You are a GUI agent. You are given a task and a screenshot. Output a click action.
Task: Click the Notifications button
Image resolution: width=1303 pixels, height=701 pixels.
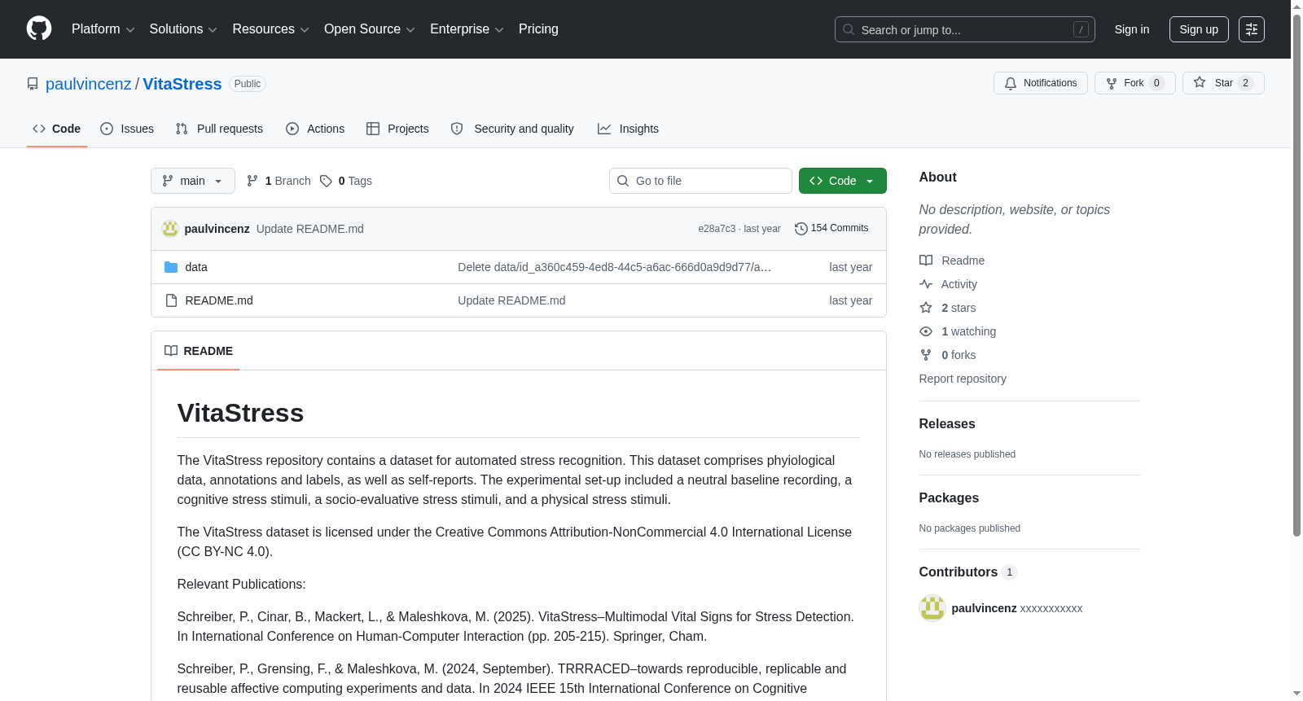pyautogui.click(x=1041, y=83)
